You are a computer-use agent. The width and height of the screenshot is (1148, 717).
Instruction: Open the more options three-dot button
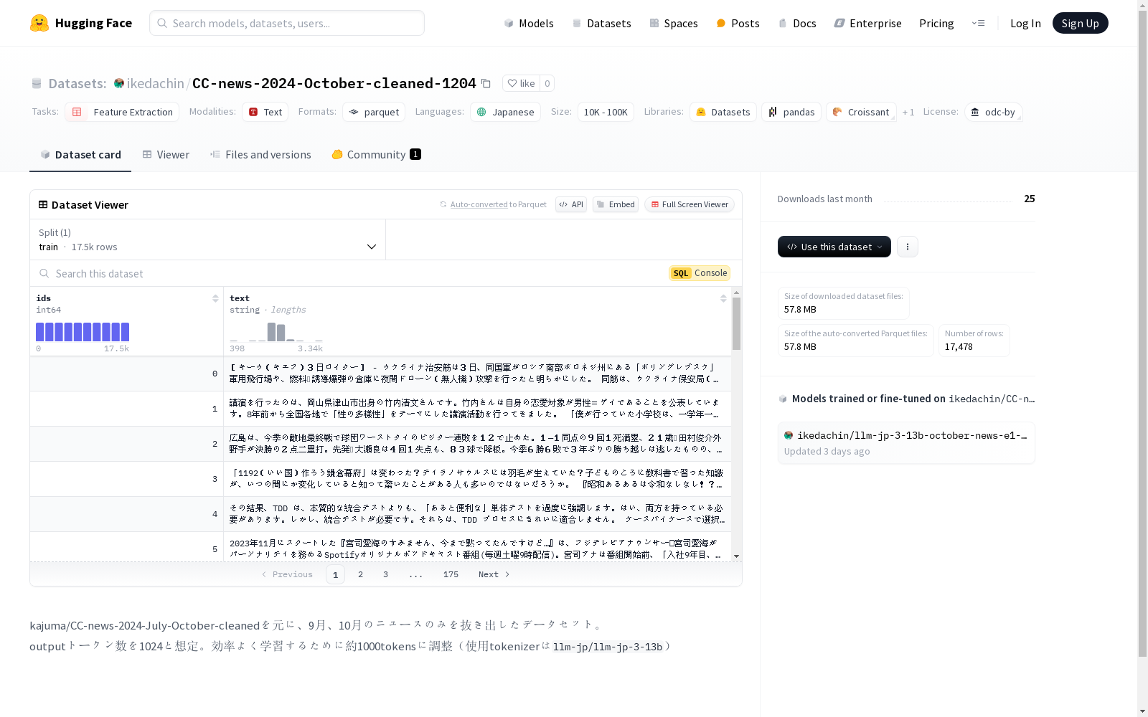pos(908,247)
